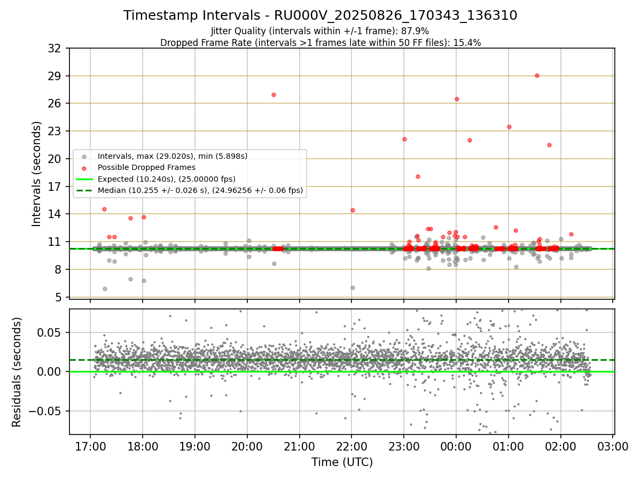Click the '03:00' x-axis tick label
The image size is (641, 481).
613,446
